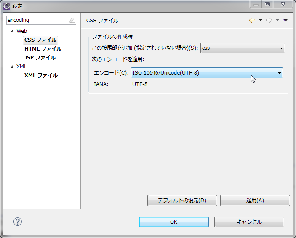Screen dimensions: 296x238
Task: Click the キャンセル cancel button
Action: click(249, 222)
